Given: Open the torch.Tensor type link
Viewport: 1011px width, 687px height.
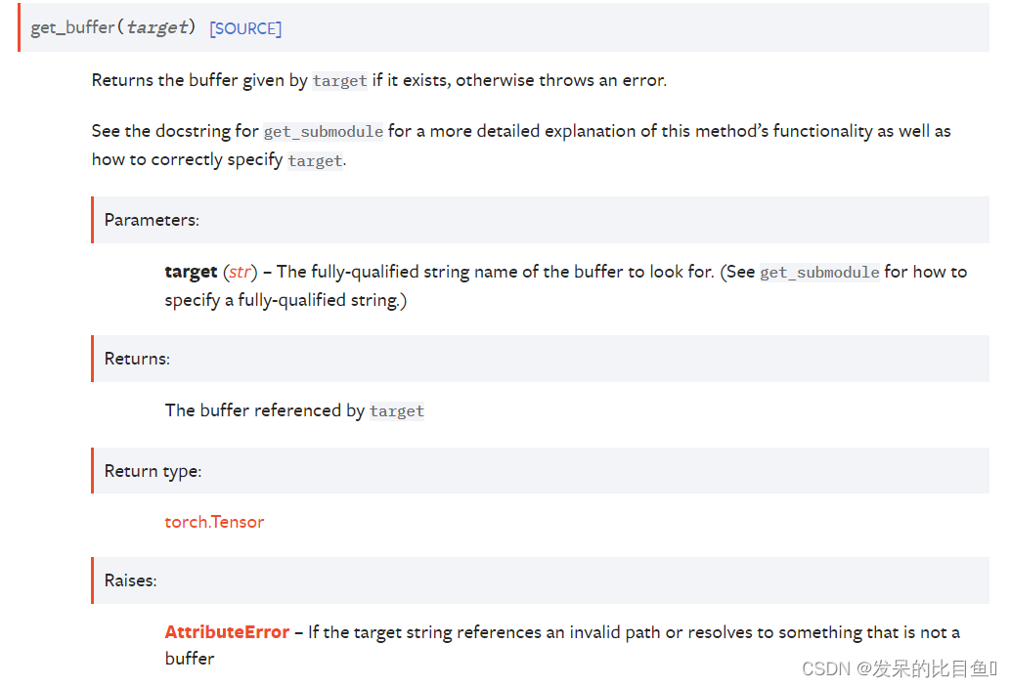Looking at the screenshot, I should [214, 522].
